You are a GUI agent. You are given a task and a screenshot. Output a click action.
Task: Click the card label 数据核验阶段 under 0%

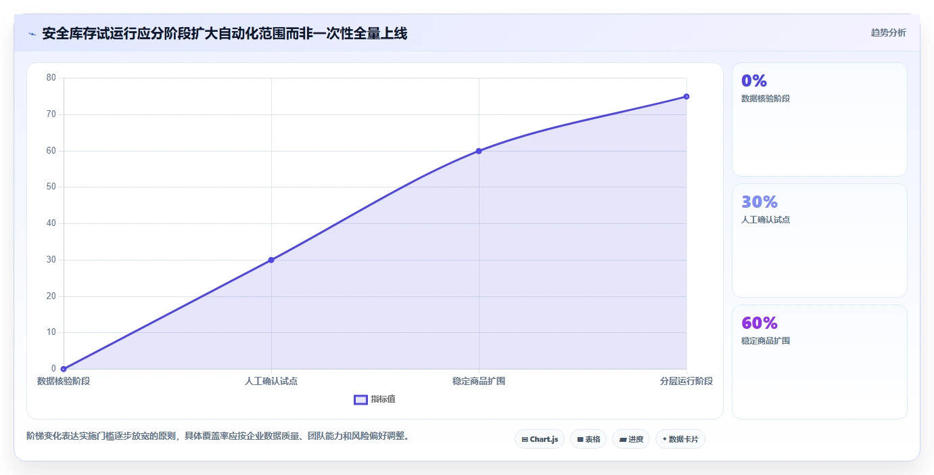point(766,99)
